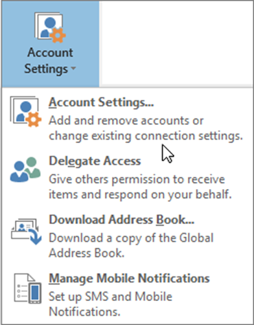
Task: Click the Manage Mobile Notifications phone icon
Action: click(28, 289)
